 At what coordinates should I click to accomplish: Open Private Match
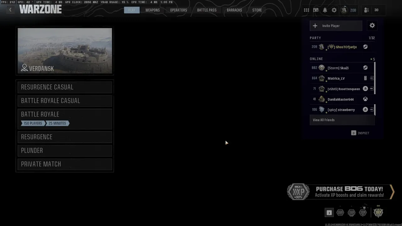pyautogui.click(x=65, y=164)
